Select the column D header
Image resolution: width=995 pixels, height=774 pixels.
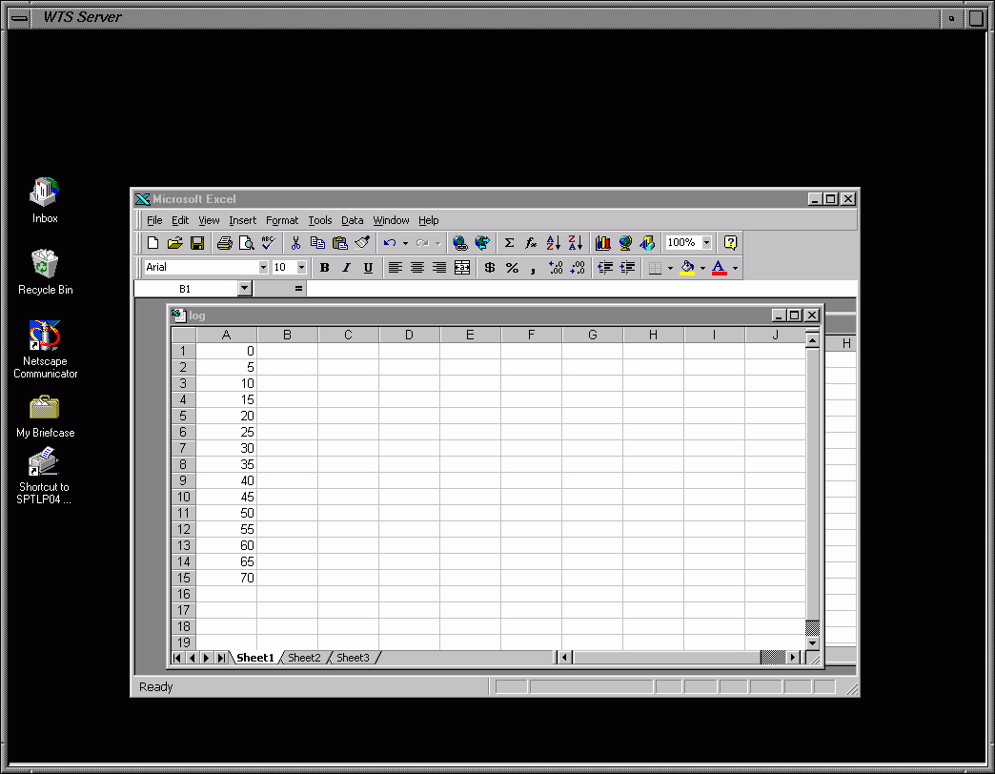[409, 335]
